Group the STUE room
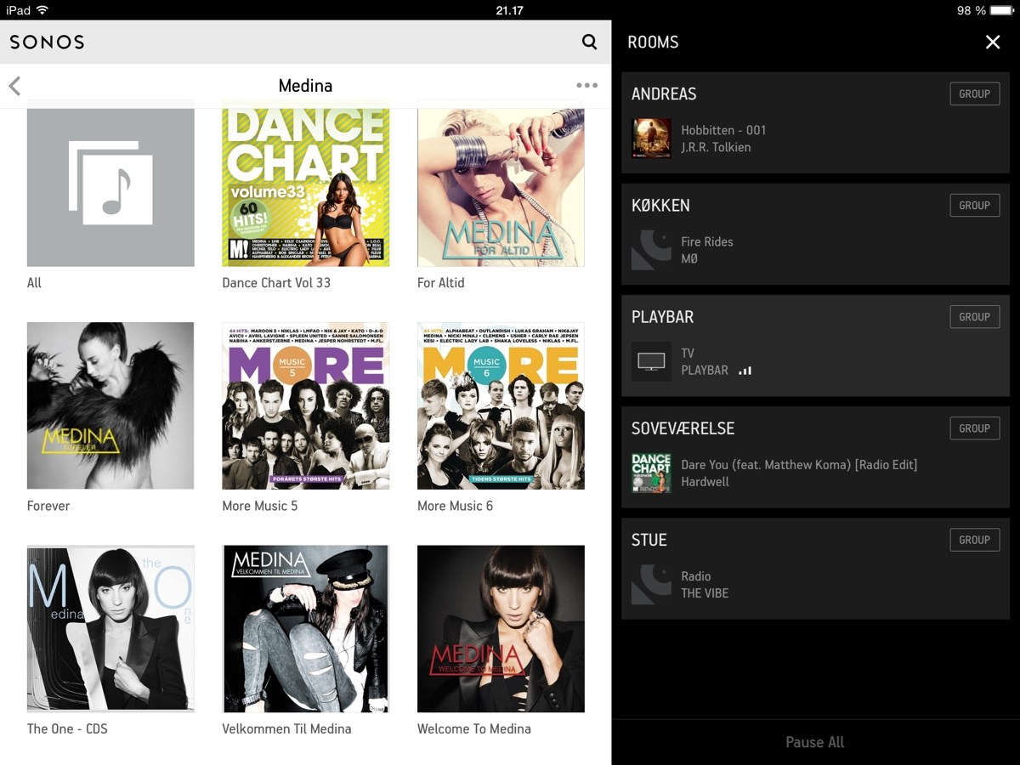Viewport: 1020px width, 765px height. point(974,539)
